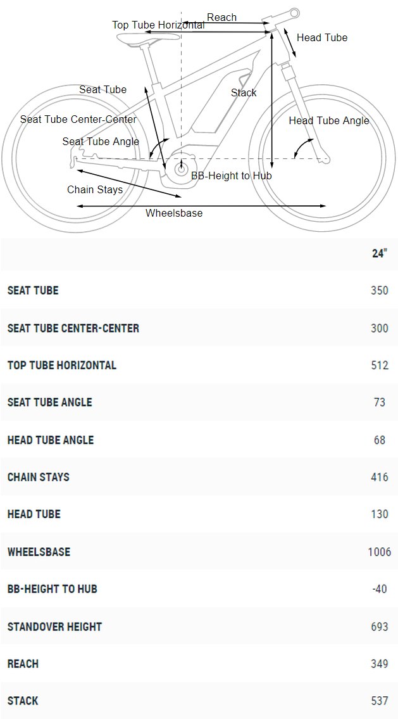The image size is (398, 719).
Task: Select the Wheelsbase label under the bike
Action: click(174, 213)
